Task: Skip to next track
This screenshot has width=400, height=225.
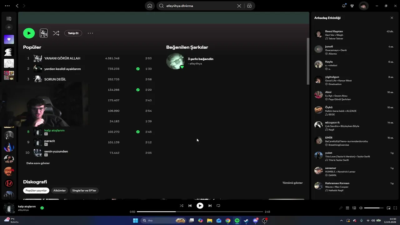Action: [x=210, y=206]
